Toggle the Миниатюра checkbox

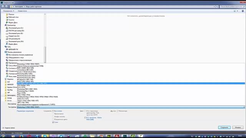coord(117,111)
